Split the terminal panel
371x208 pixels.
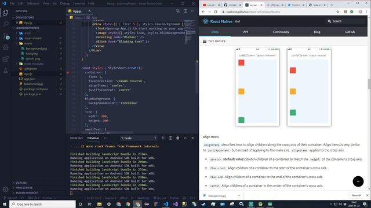170,138
